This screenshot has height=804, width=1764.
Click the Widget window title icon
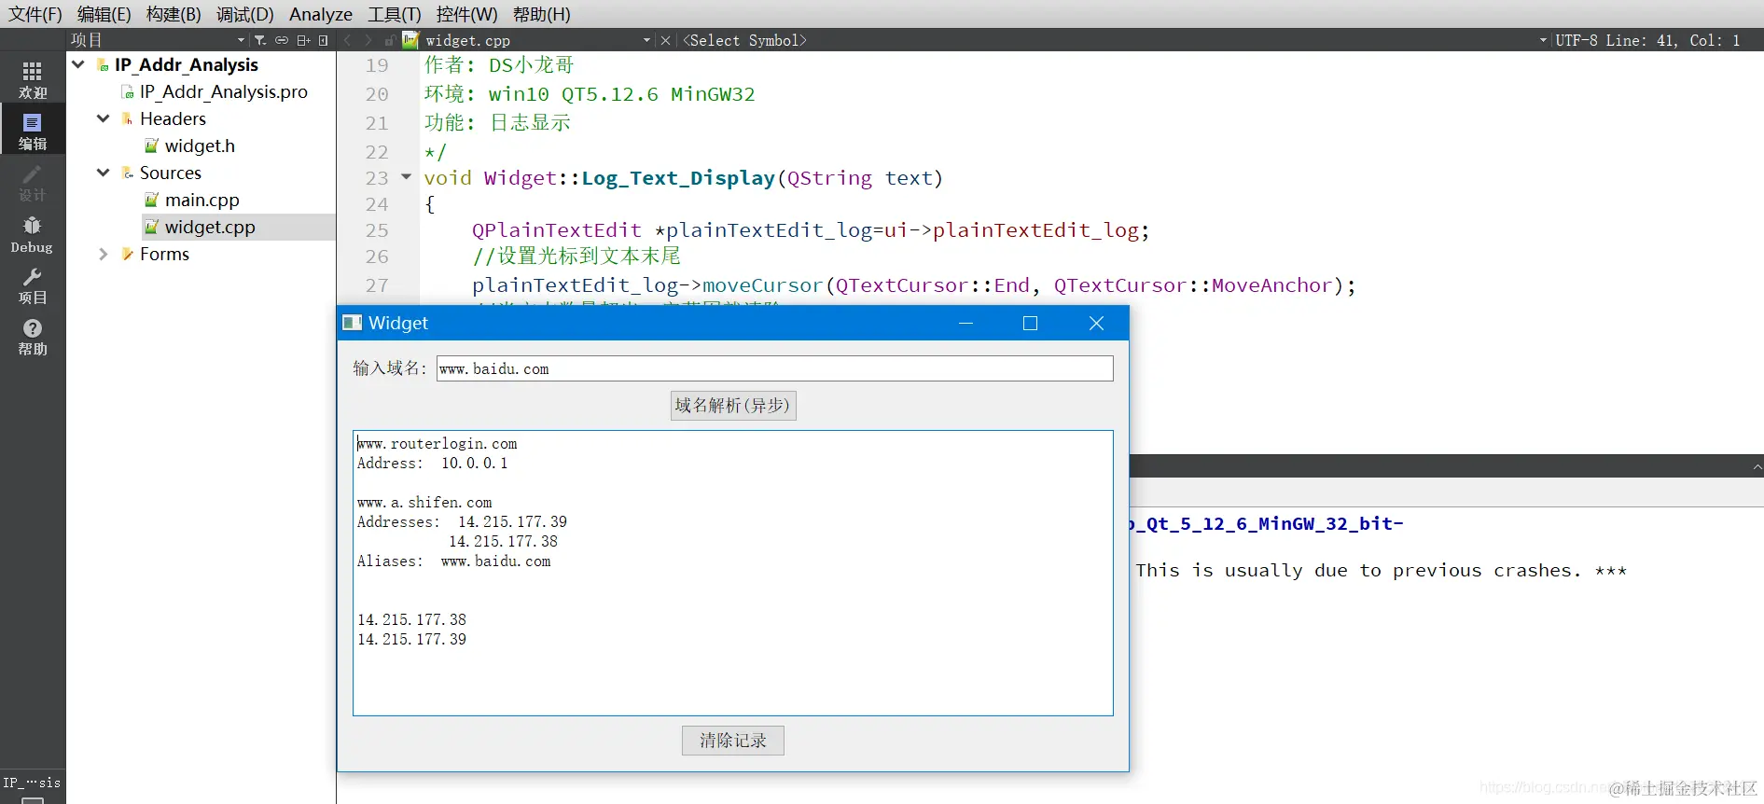coord(353,323)
